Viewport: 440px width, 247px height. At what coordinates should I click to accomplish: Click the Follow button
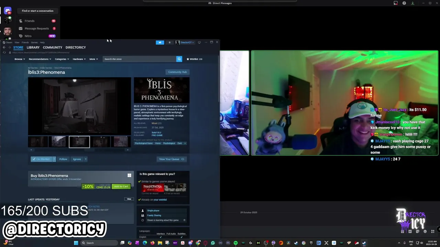coord(63,159)
